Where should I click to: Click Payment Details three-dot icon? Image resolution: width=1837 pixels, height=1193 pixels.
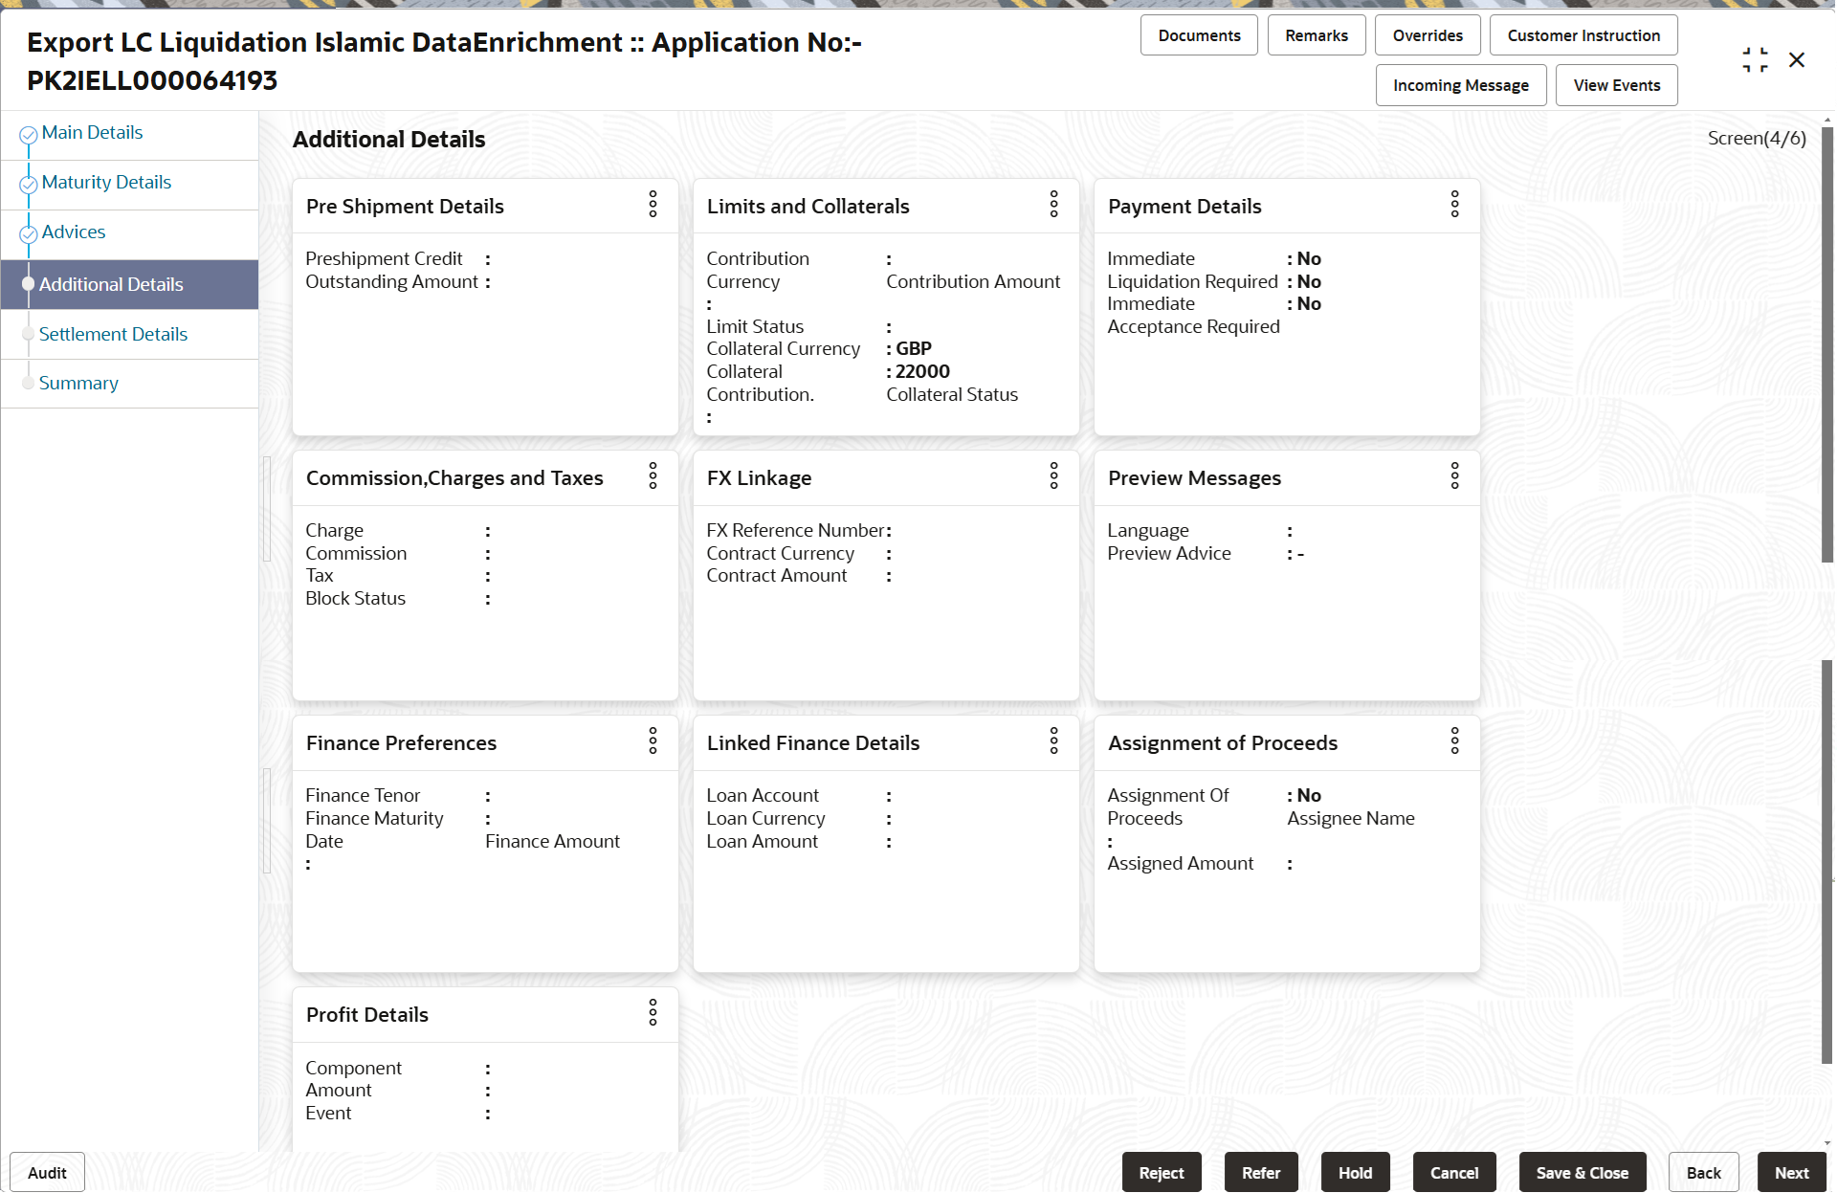(1454, 204)
